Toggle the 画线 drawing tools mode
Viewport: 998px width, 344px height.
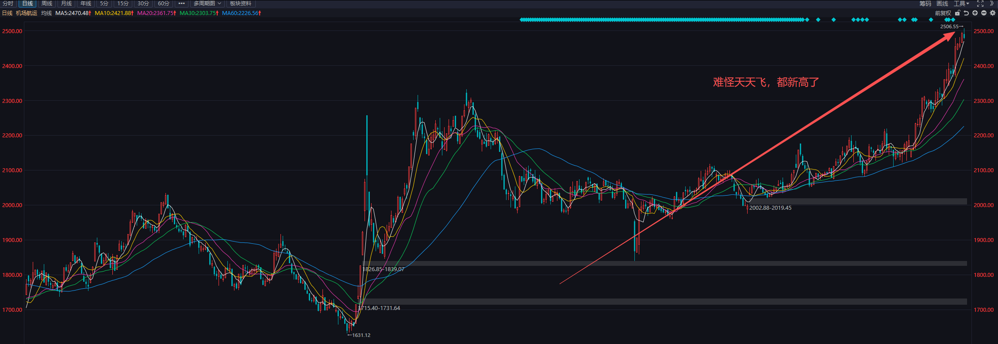coord(942,4)
